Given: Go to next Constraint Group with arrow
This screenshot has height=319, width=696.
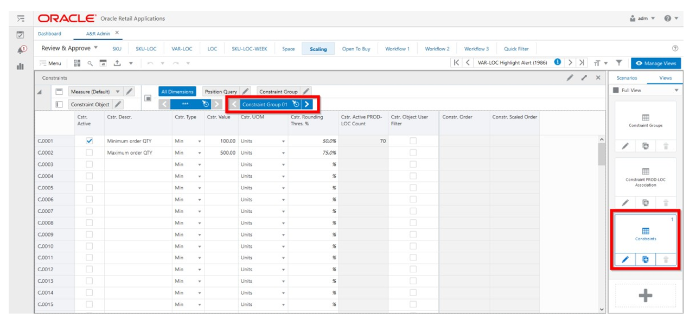Looking at the screenshot, I should point(307,104).
